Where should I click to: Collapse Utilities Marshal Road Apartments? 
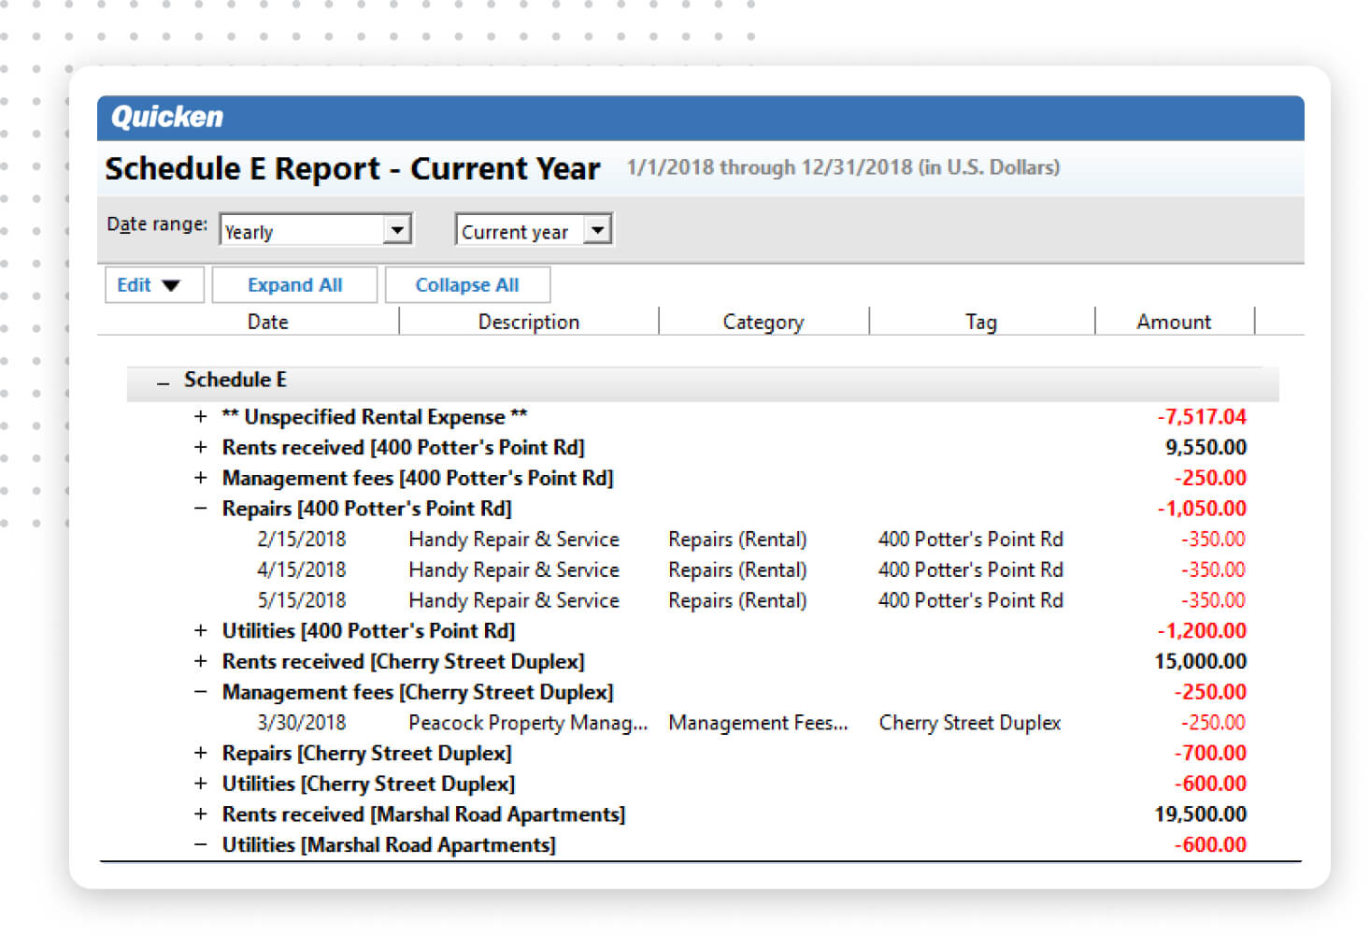pyautogui.click(x=200, y=845)
